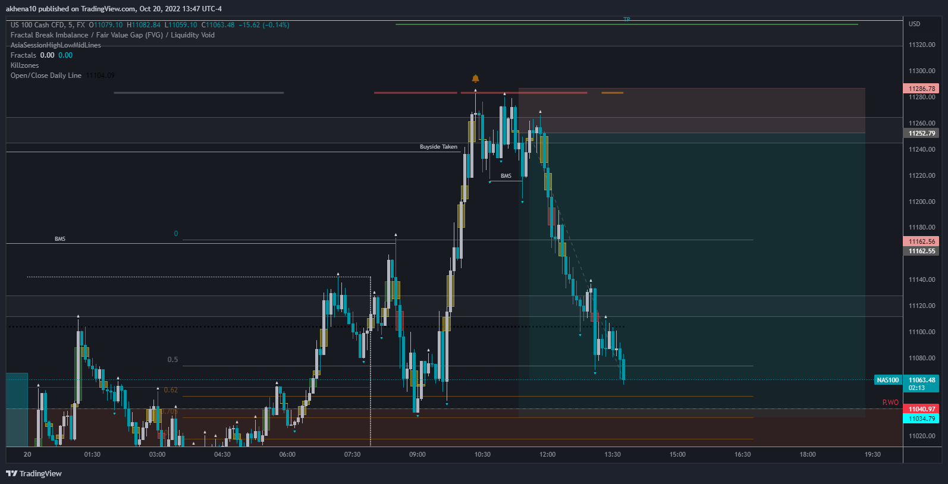Click the 11252.79 entry price tag
This screenshot has height=484, width=948.
point(921,133)
